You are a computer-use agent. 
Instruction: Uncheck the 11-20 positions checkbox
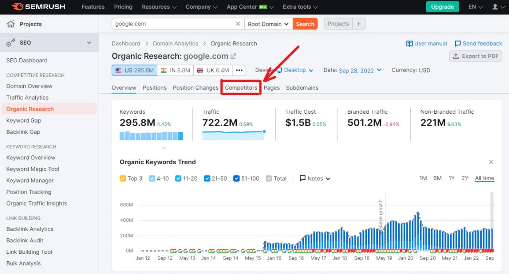(x=178, y=179)
